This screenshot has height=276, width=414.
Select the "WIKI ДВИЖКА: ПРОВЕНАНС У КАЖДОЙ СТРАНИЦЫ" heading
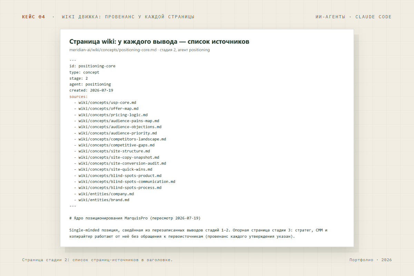(128, 17)
